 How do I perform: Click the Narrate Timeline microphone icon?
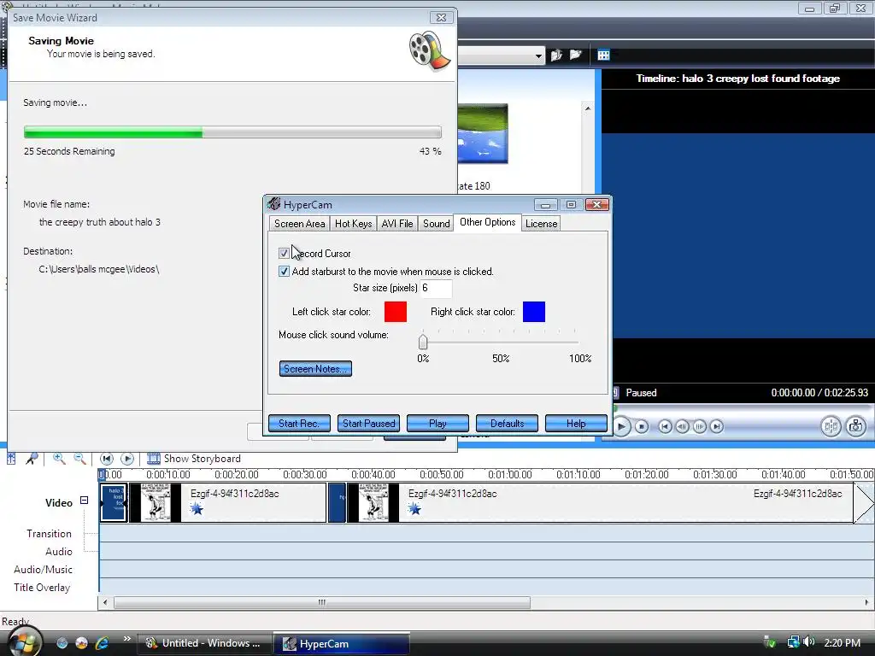[x=32, y=459]
